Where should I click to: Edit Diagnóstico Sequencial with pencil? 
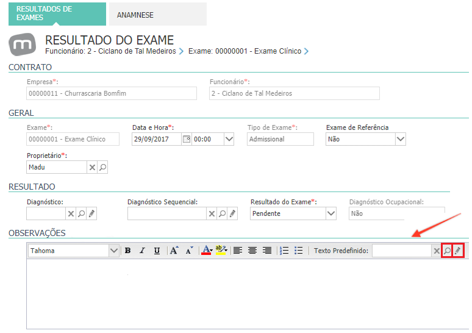(x=232, y=213)
